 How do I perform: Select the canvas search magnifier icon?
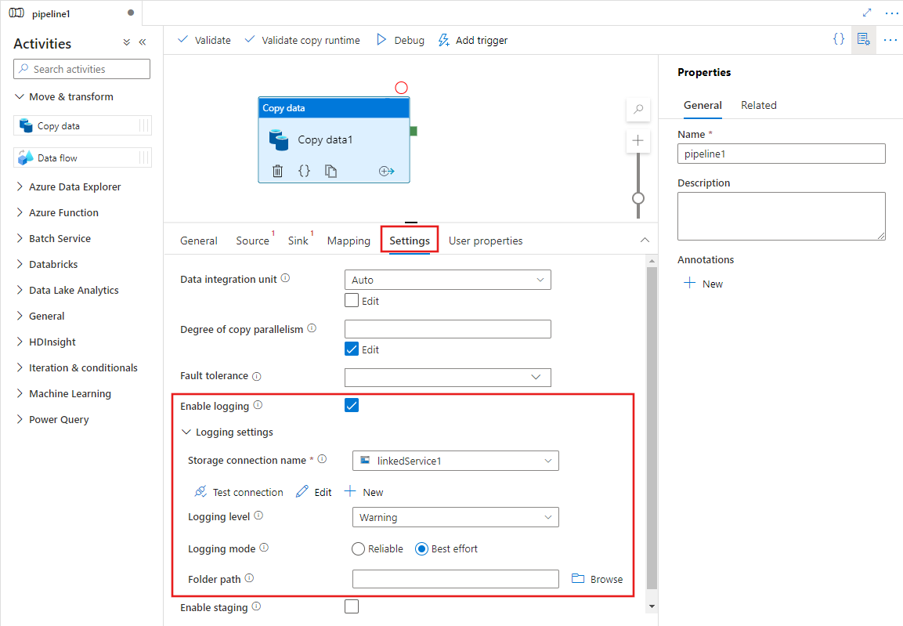(x=638, y=110)
